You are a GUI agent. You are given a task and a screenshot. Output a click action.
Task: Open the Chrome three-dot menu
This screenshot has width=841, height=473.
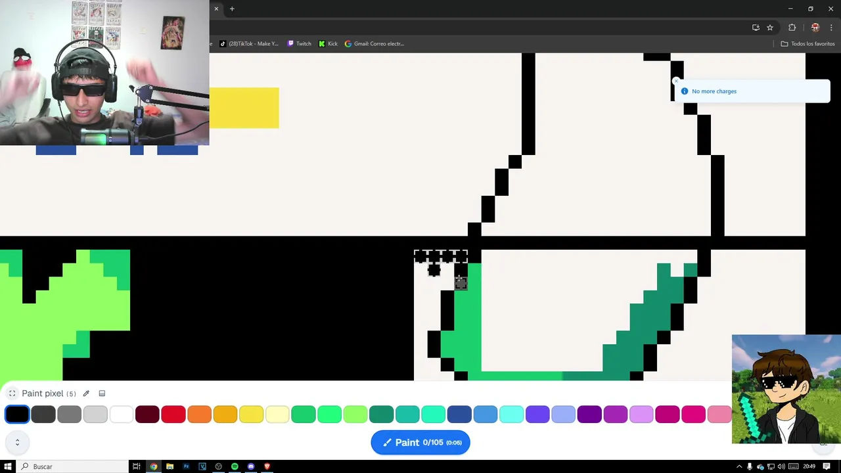pos(831,28)
